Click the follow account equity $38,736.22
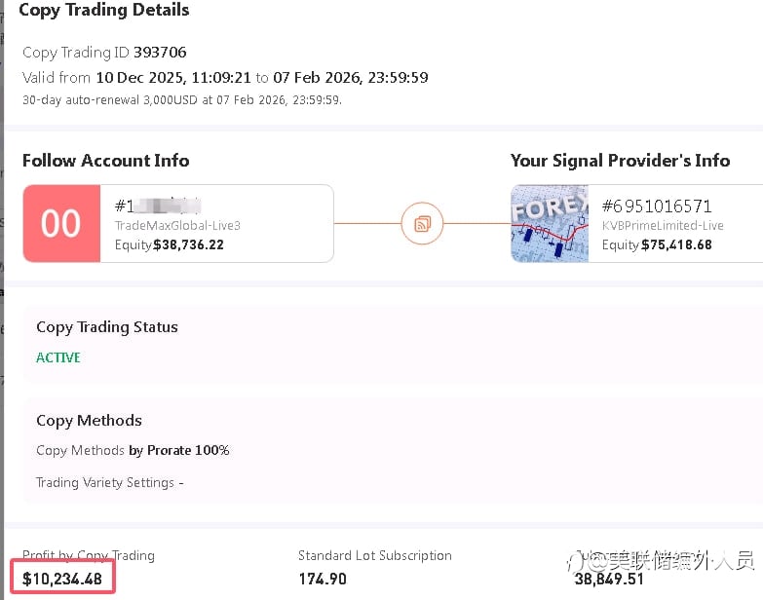The image size is (763, 600). point(188,244)
